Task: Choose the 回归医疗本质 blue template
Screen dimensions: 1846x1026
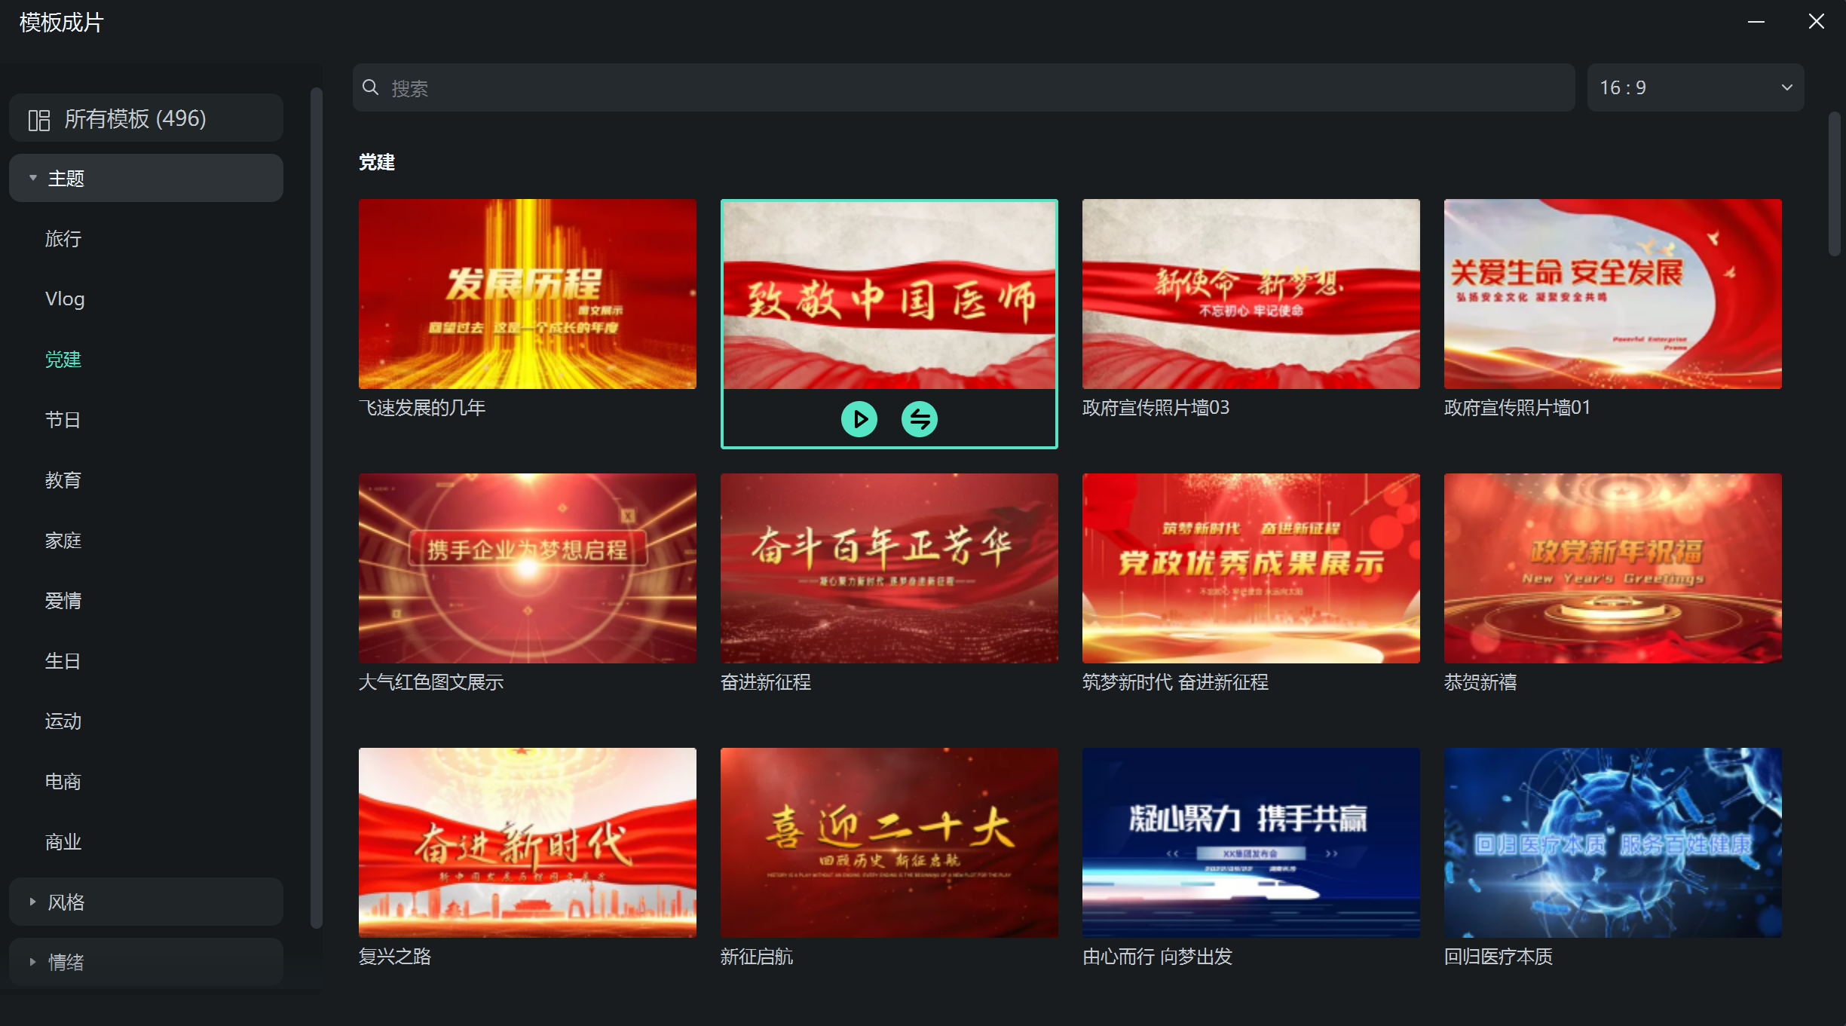Action: click(x=1612, y=843)
